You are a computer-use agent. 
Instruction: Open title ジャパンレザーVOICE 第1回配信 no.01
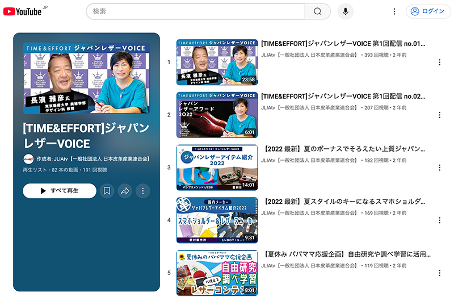point(343,44)
